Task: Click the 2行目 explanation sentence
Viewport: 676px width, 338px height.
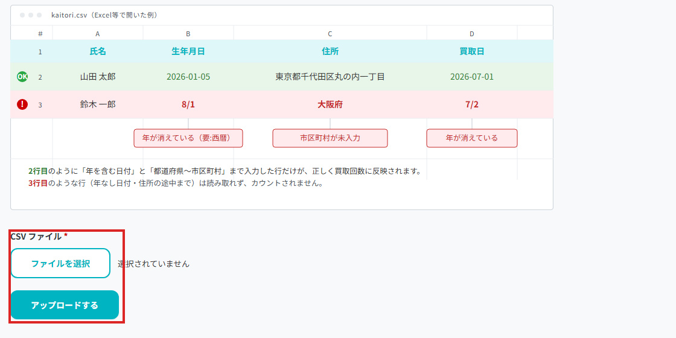Action: tap(225, 171)
